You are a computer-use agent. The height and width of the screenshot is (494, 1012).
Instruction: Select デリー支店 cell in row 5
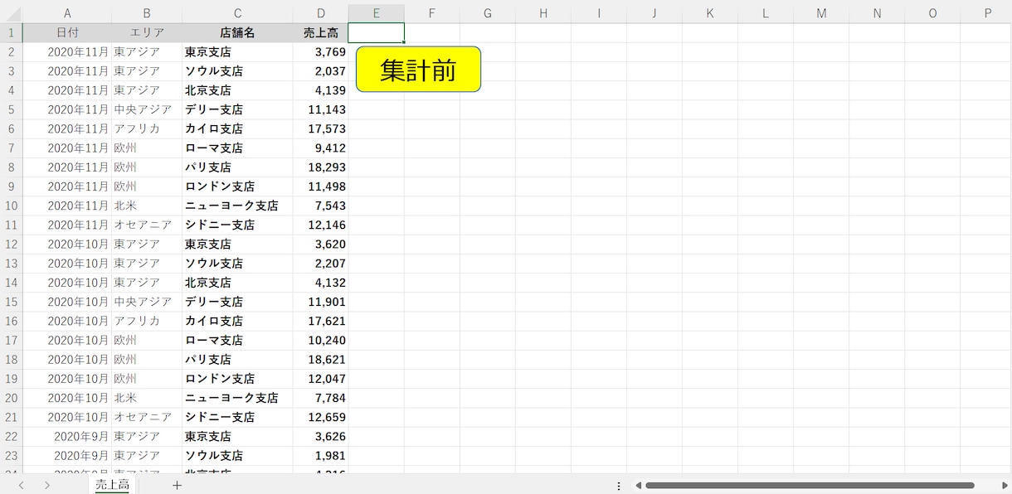[237, 109]
